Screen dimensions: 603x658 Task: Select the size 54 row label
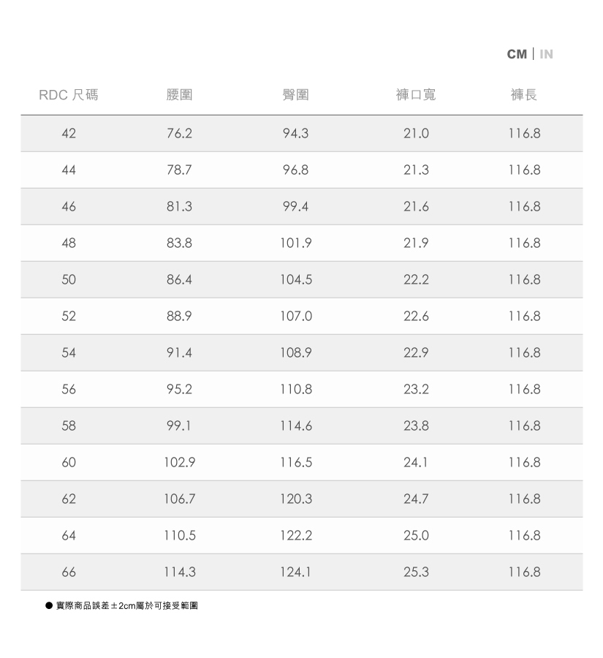click(69, 353)
